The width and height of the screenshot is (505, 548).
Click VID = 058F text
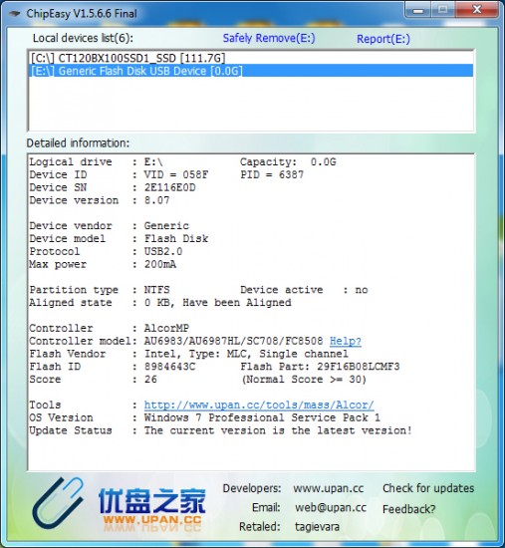tap(176, 174)
